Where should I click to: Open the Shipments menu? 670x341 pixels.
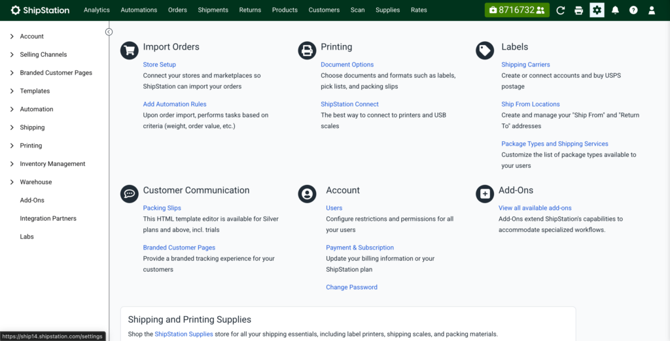pos(213,10)
